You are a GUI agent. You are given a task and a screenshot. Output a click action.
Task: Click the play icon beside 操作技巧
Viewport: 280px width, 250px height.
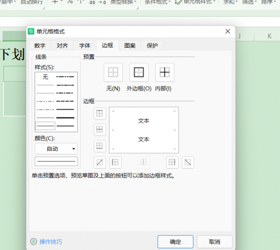(x=34, y=242)
